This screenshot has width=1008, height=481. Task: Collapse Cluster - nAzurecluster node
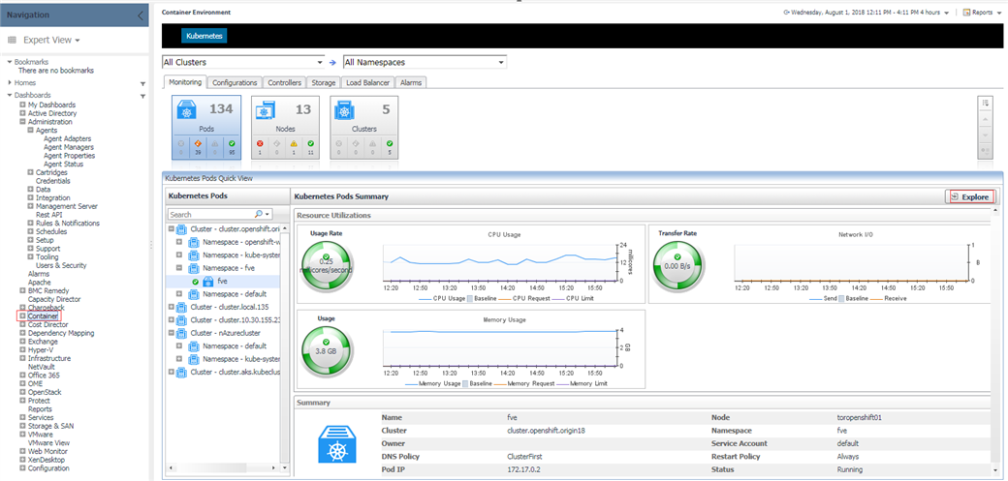click(171, 333)
